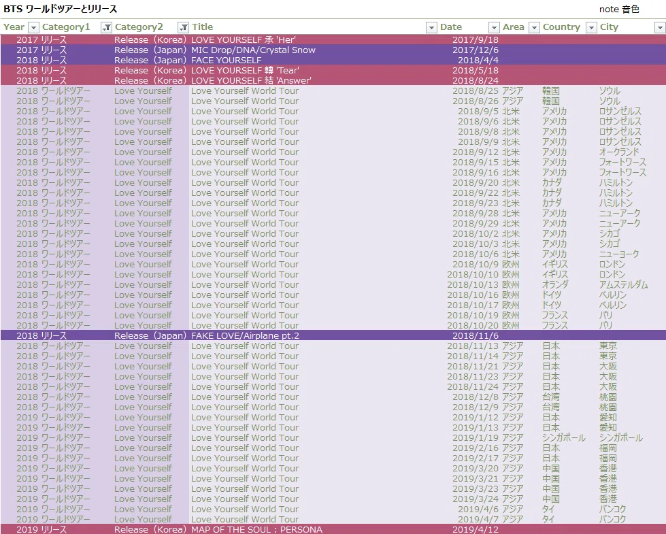This screenshot has height=534, width=666.
Task: Click the date 2018/9/12
Action: point(476,152)
